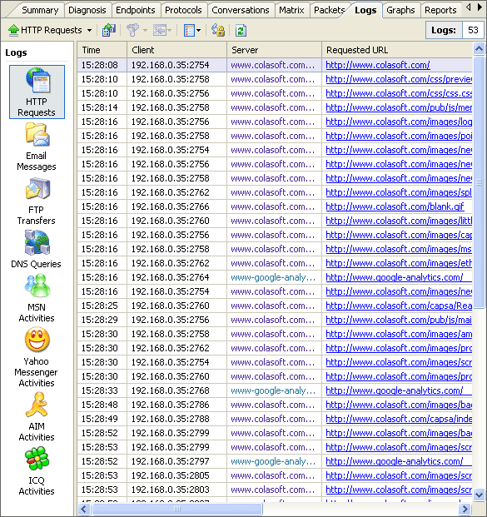
Task: Click the add filter funnel icon
Action: [x=132, y=30]
